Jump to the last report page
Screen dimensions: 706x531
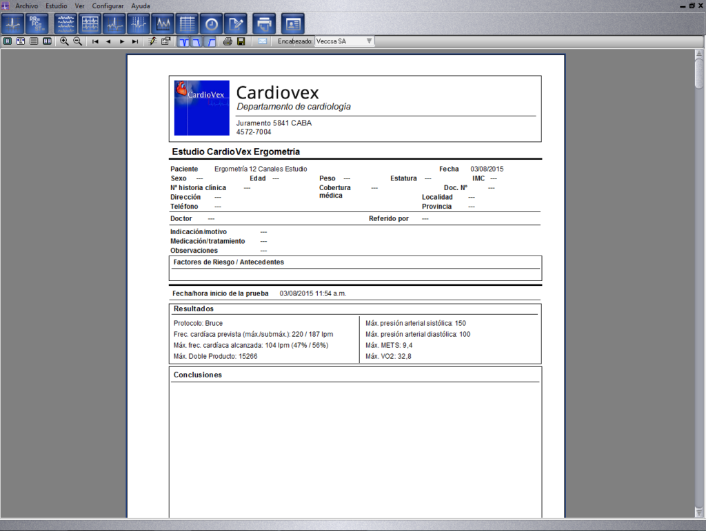tap(135, 41)
